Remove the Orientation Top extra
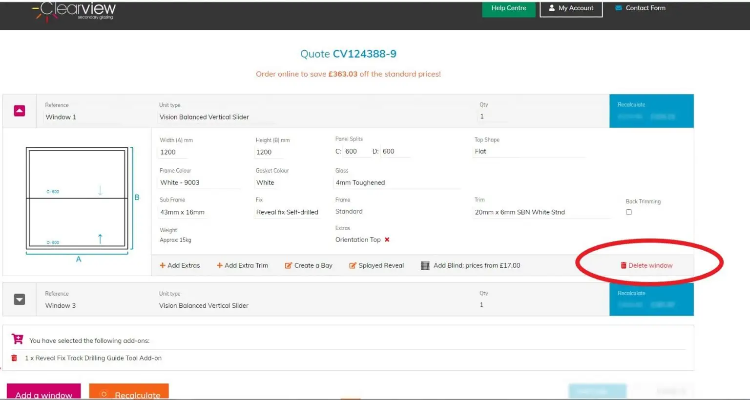750x400 pixels. point(387,240)
